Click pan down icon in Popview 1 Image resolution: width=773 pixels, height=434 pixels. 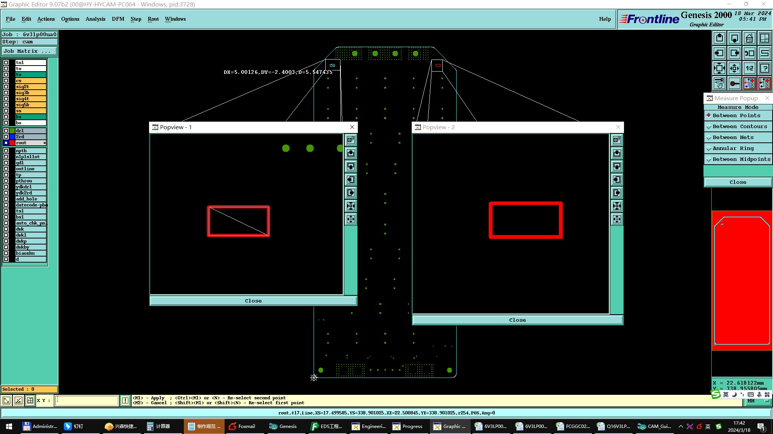click(351, 167)
